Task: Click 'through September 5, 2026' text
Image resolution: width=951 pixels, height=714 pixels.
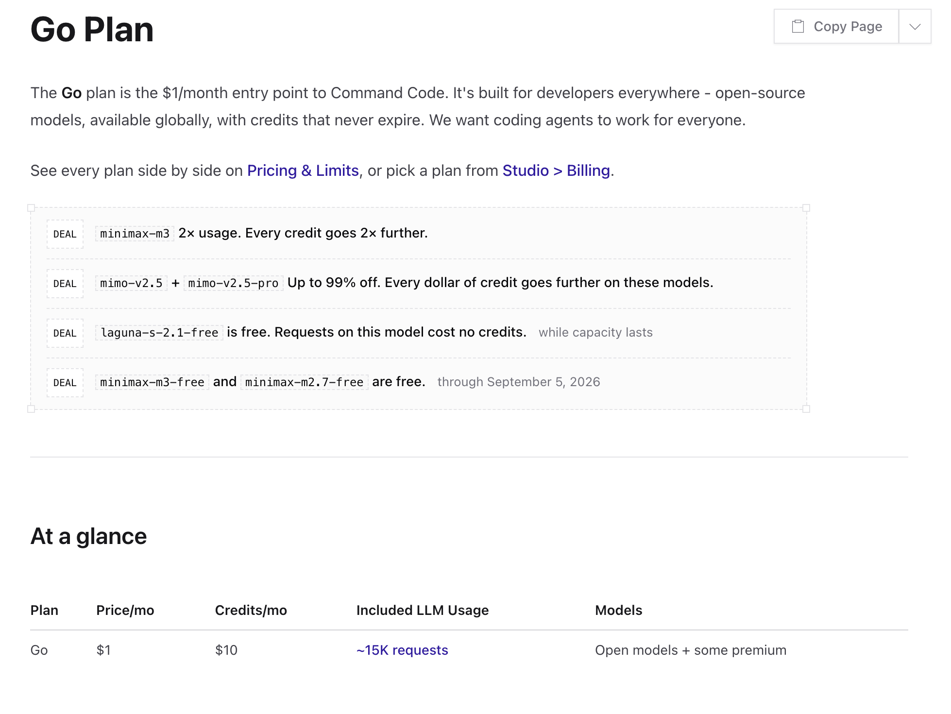Action: coord(519,382)
